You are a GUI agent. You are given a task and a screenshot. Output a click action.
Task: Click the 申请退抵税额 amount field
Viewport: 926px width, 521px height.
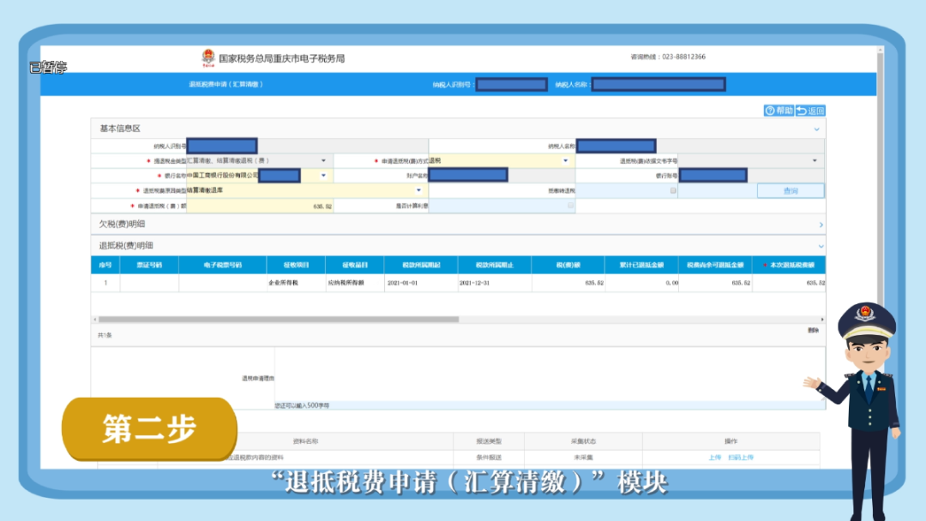click(260, 207)
